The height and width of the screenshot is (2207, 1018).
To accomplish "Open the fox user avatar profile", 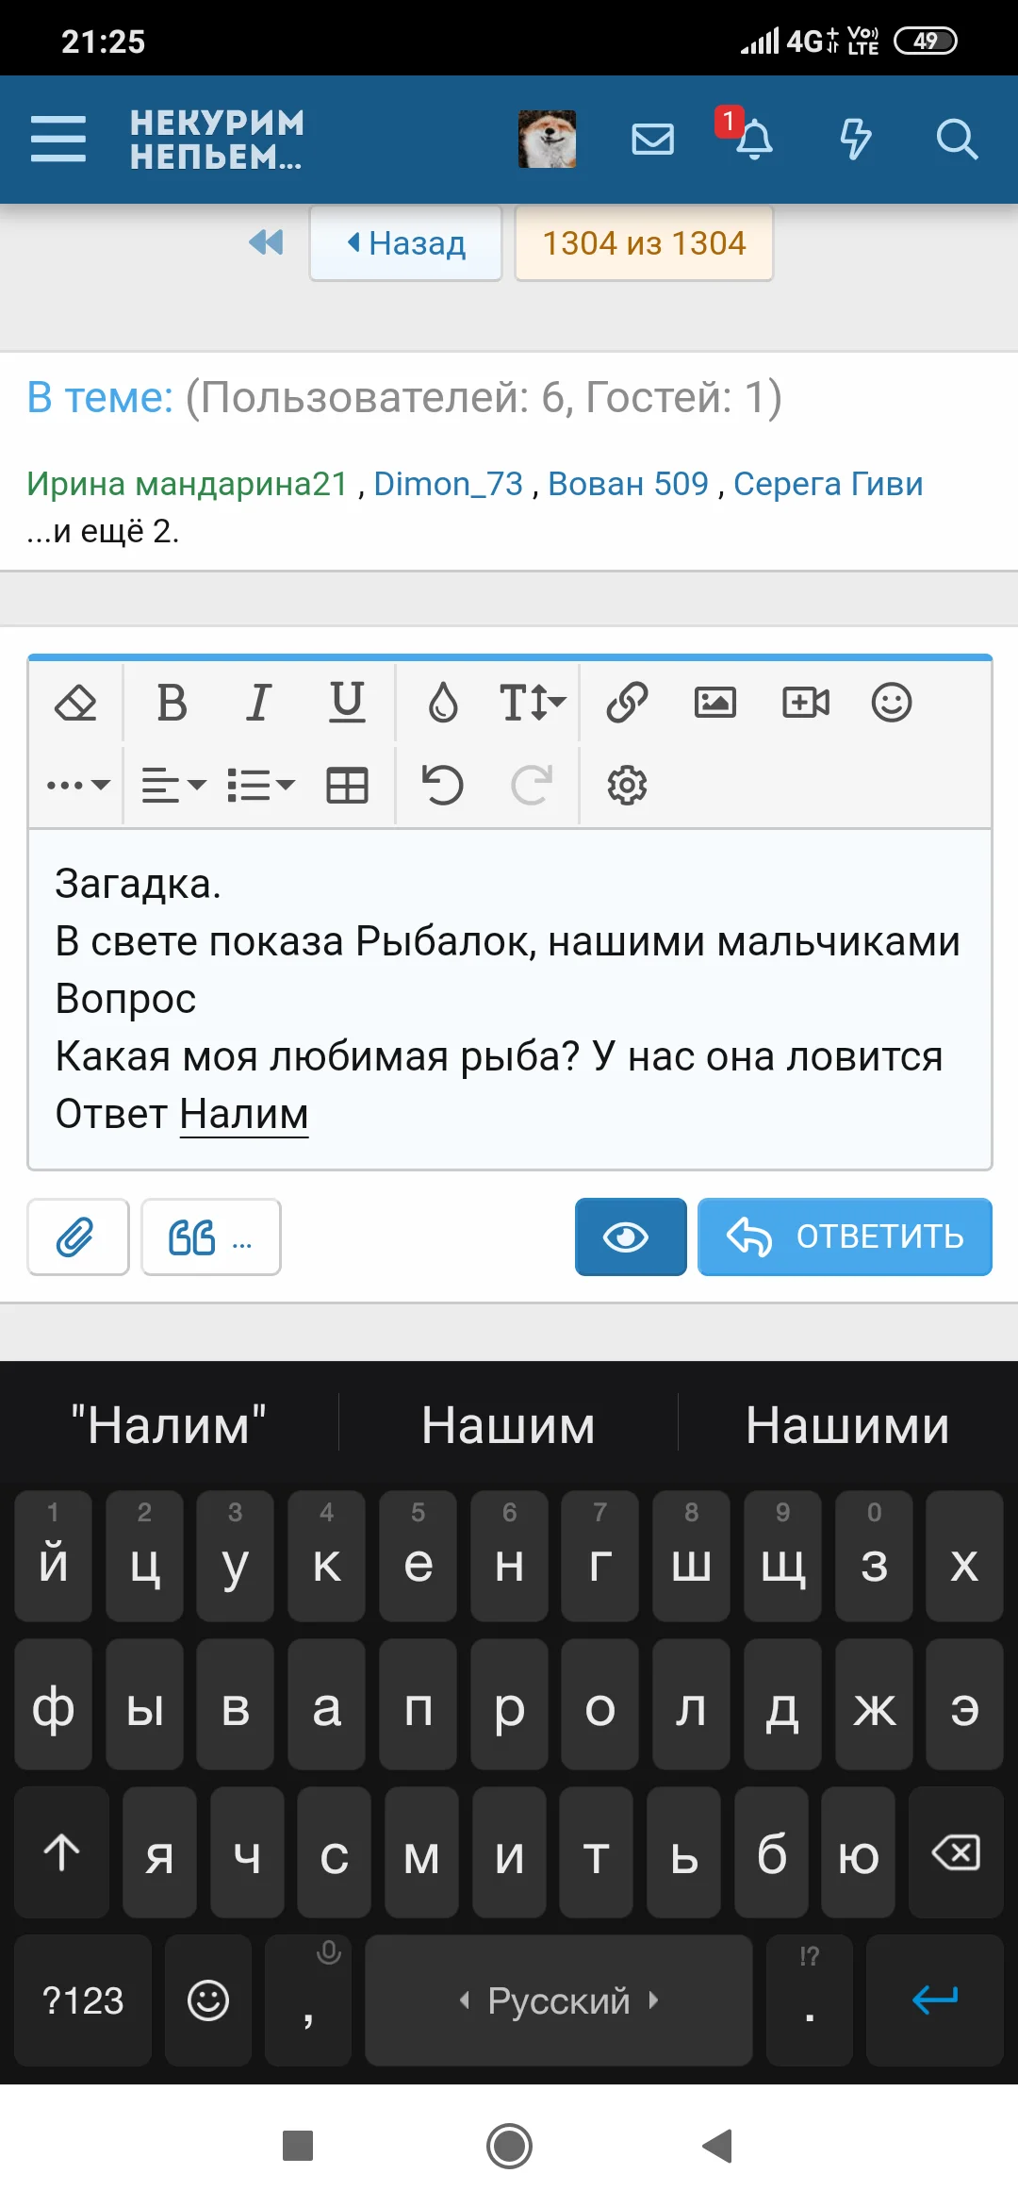I will tap(547, 139).
